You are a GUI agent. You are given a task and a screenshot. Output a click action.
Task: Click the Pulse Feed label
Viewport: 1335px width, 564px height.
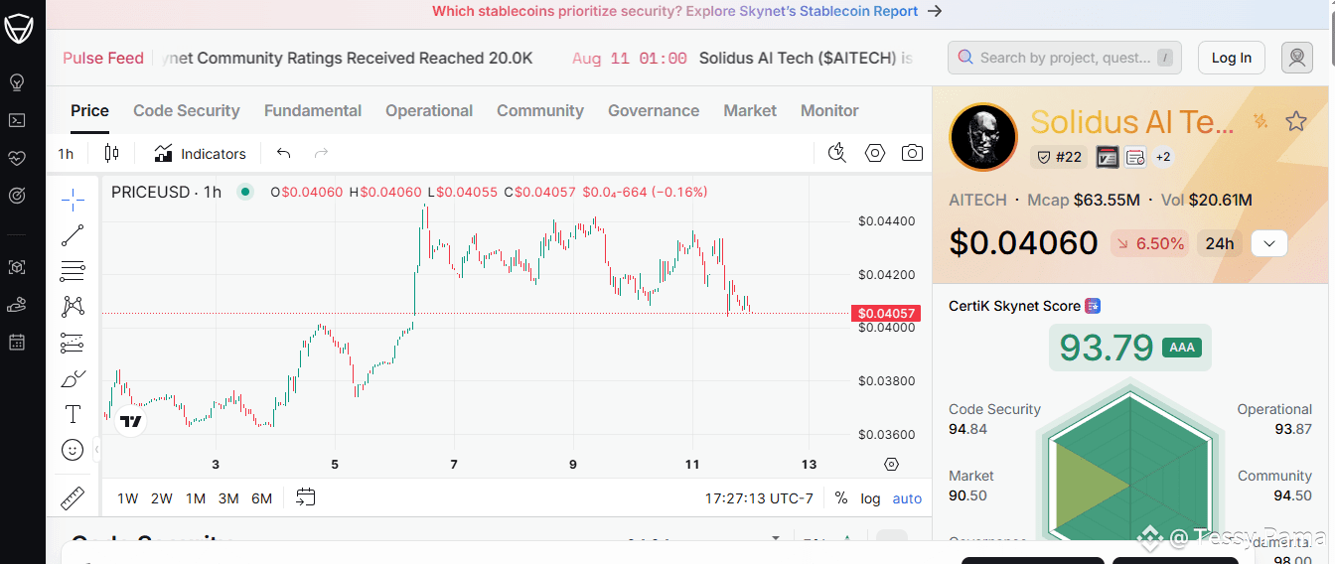(103, 58)
